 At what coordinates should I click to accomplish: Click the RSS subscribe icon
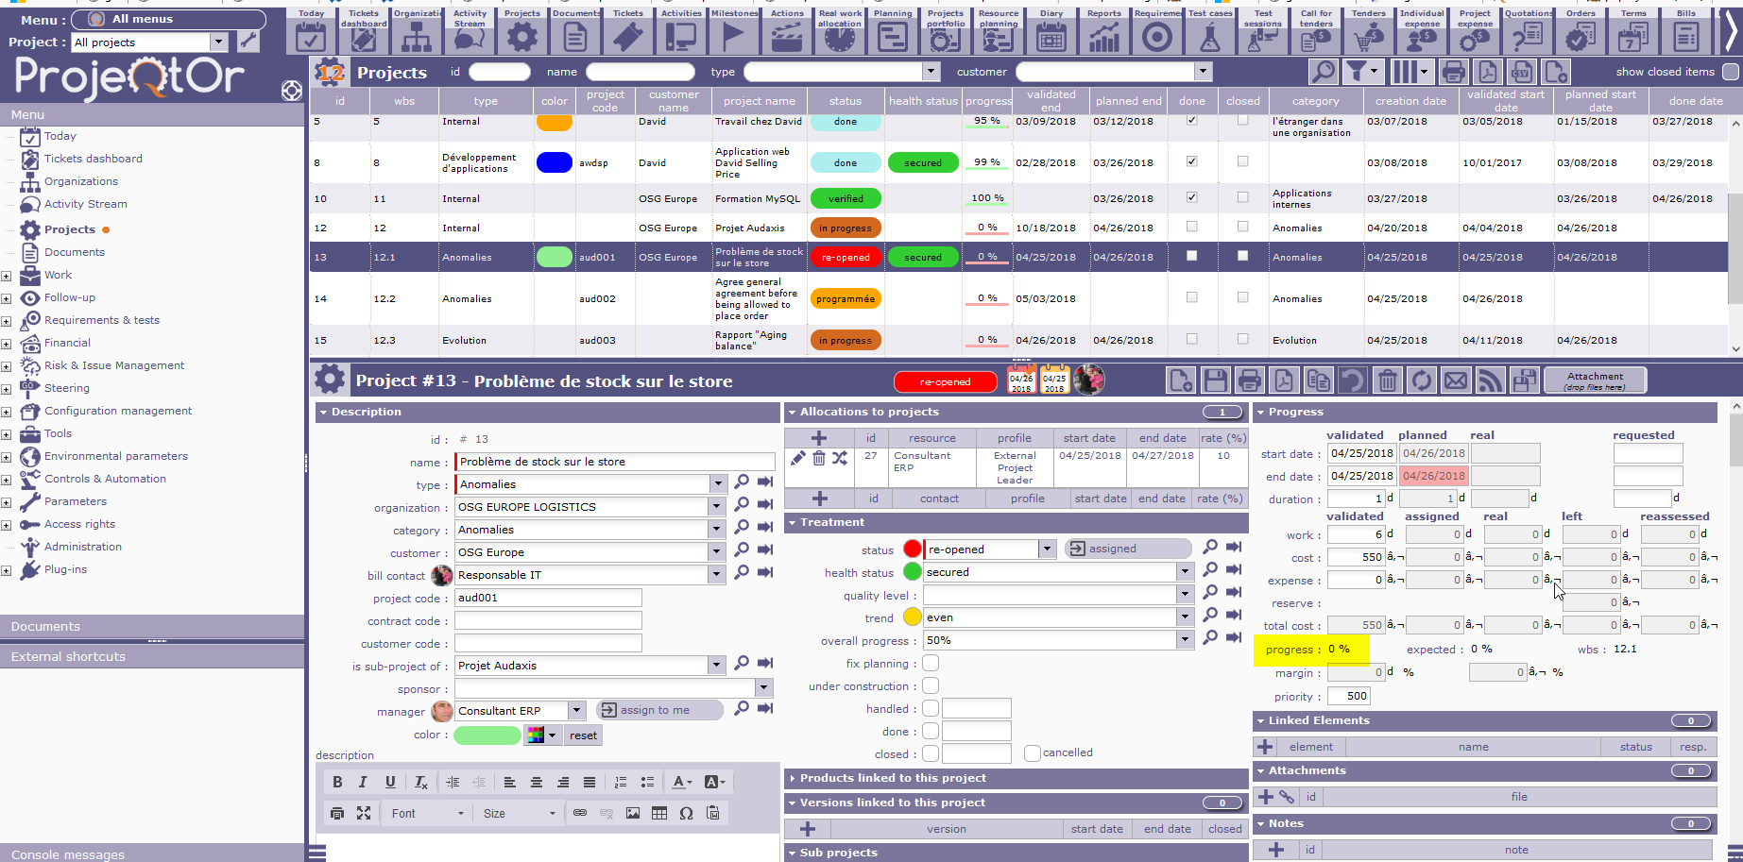[1490, 380]
